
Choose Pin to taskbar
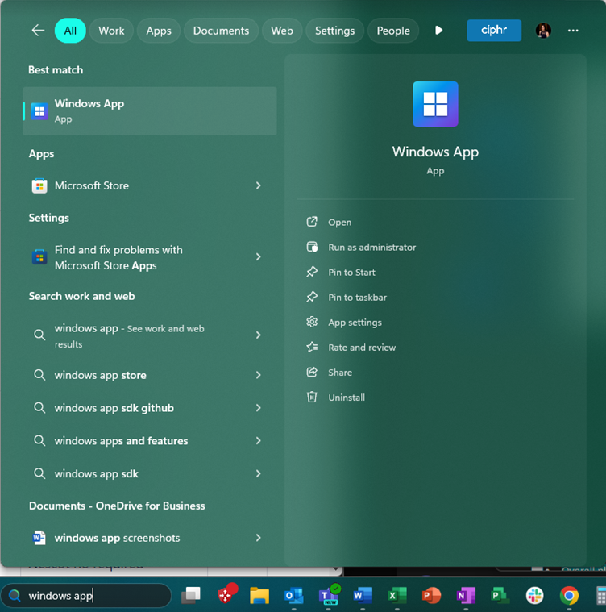click(x=347, y=297)
